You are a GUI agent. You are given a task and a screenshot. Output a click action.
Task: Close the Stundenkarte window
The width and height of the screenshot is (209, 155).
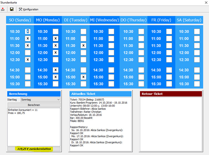tap(206, 2)
